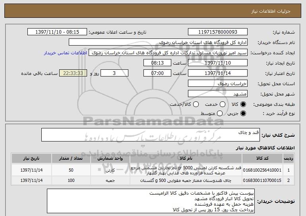This screenshot has height=216, width=306.
Task: Click the general description box قند و چای
Action: [151, 135]
